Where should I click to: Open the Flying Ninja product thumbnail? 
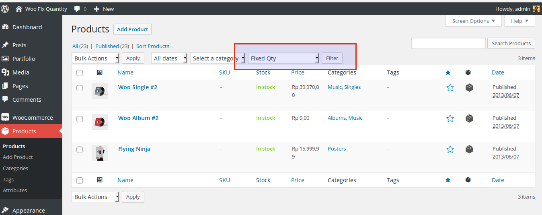tap(100, 153)
